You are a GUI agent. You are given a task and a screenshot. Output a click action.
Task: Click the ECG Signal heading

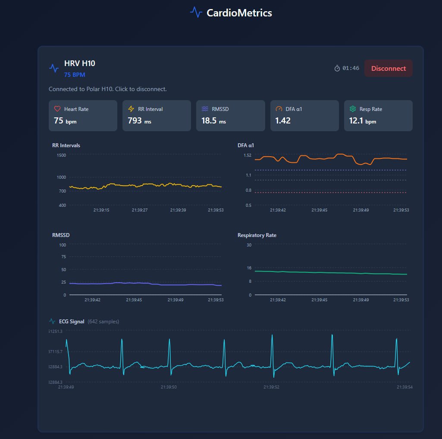pos(72,321)
